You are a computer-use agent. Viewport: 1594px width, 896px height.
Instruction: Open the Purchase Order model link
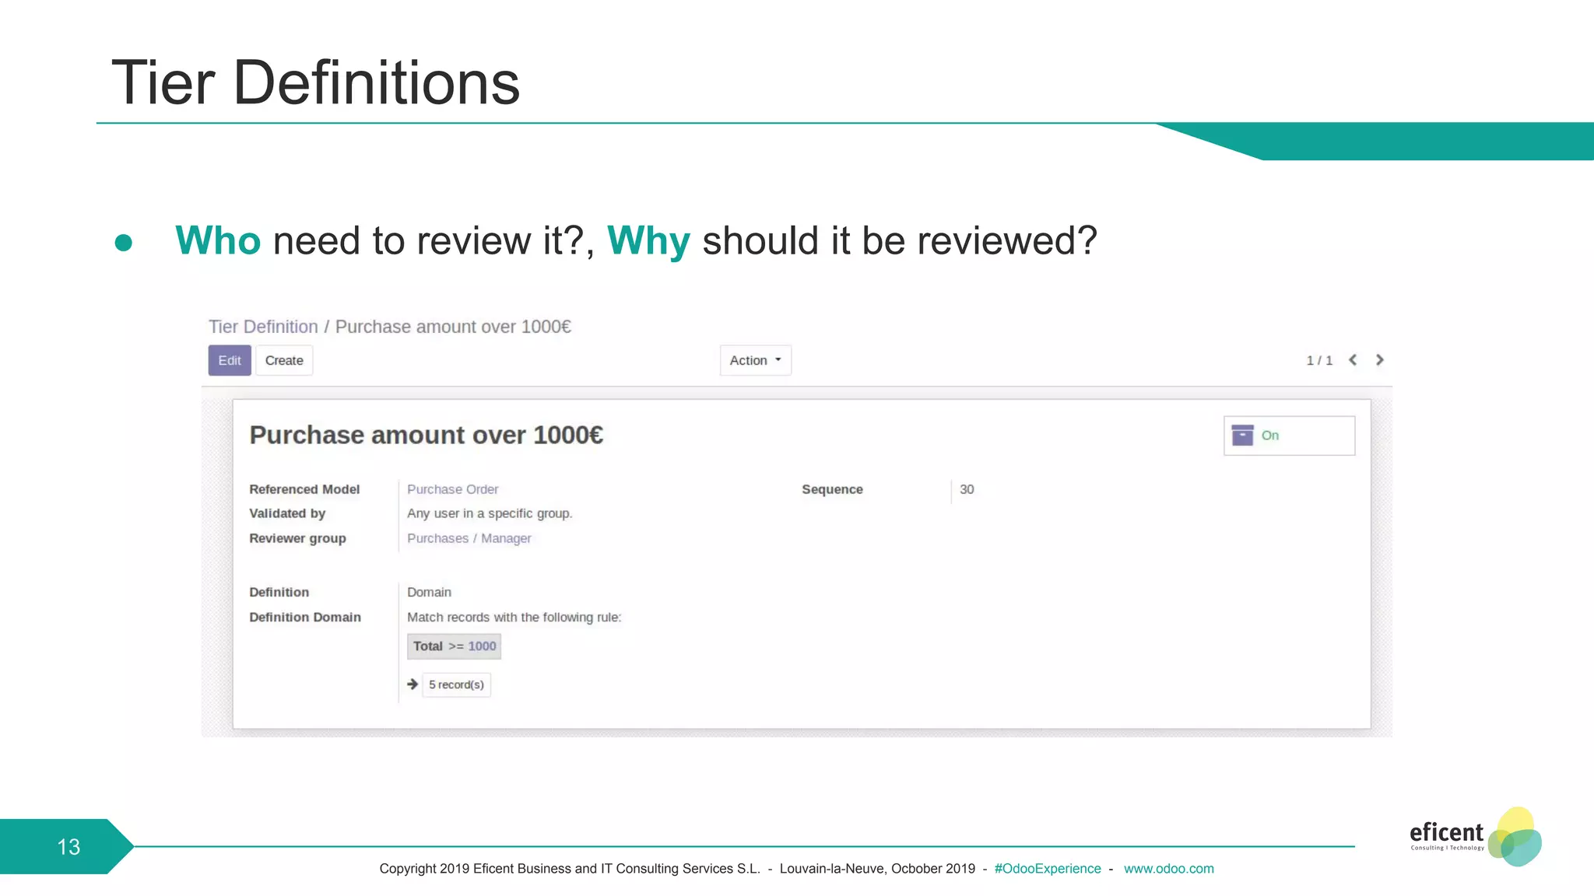click(x=452, y=489)
